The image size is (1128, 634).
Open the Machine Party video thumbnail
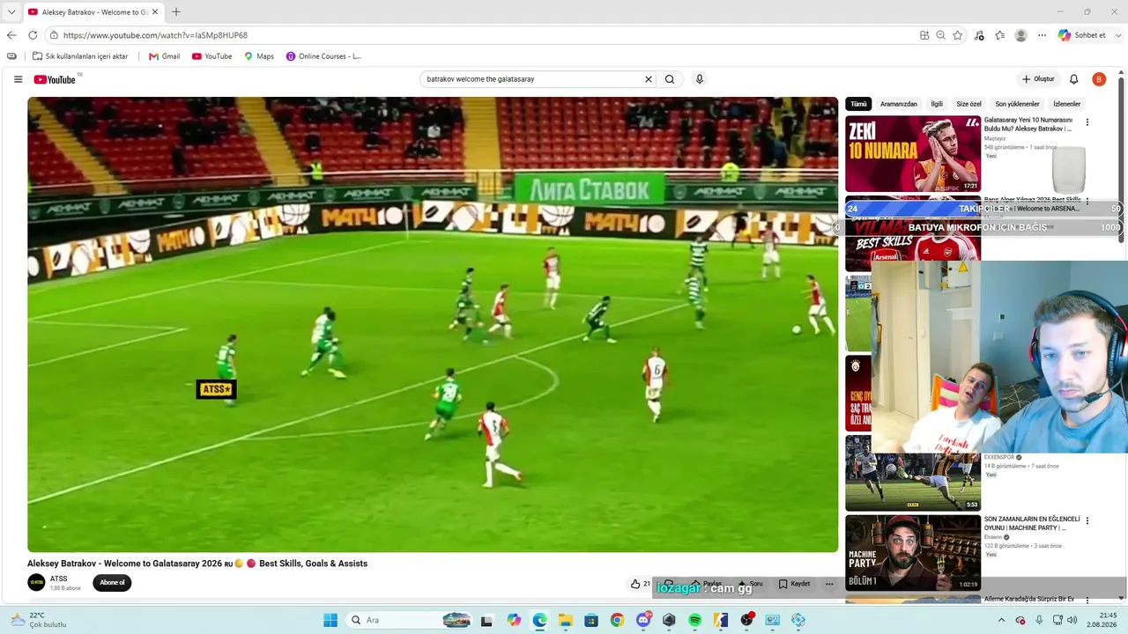(913, 553)
